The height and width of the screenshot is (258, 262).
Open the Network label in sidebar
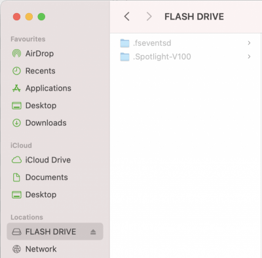pos(41,249)
